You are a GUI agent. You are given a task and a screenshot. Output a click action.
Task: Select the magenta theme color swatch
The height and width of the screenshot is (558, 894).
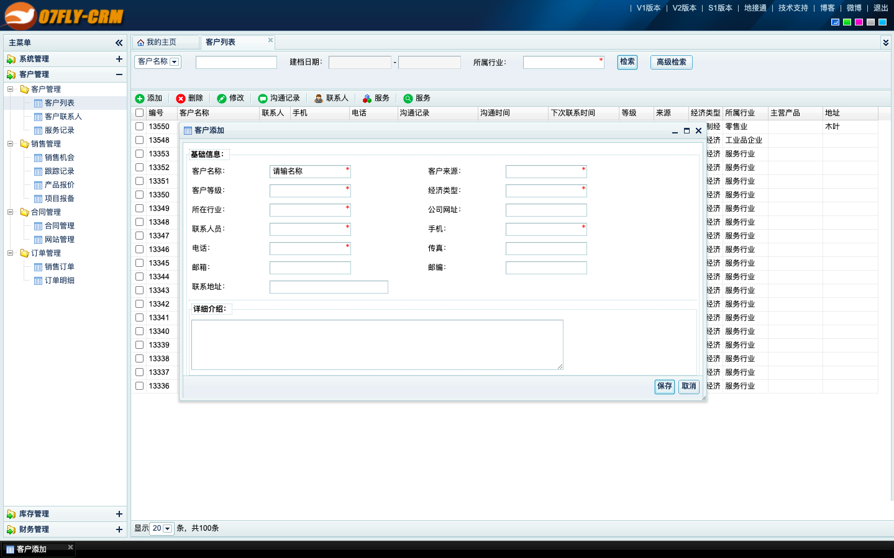859,22
